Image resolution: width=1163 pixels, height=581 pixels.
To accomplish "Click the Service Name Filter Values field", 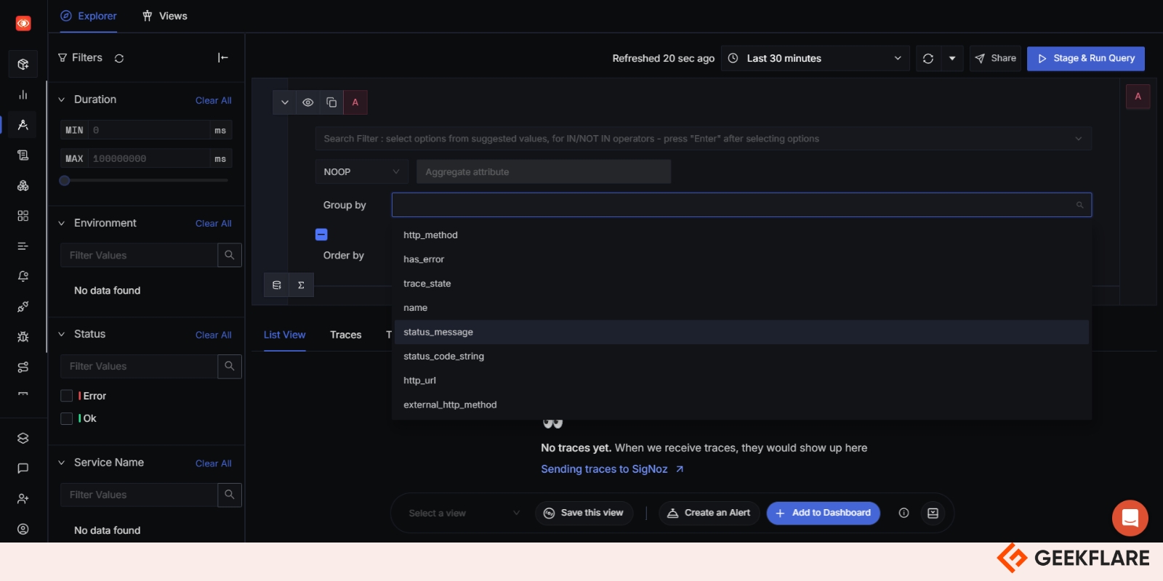I will click(x=139, y=495).
